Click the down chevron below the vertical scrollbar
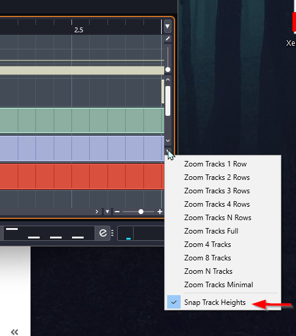The image size is (296, 336). (168, 141)
